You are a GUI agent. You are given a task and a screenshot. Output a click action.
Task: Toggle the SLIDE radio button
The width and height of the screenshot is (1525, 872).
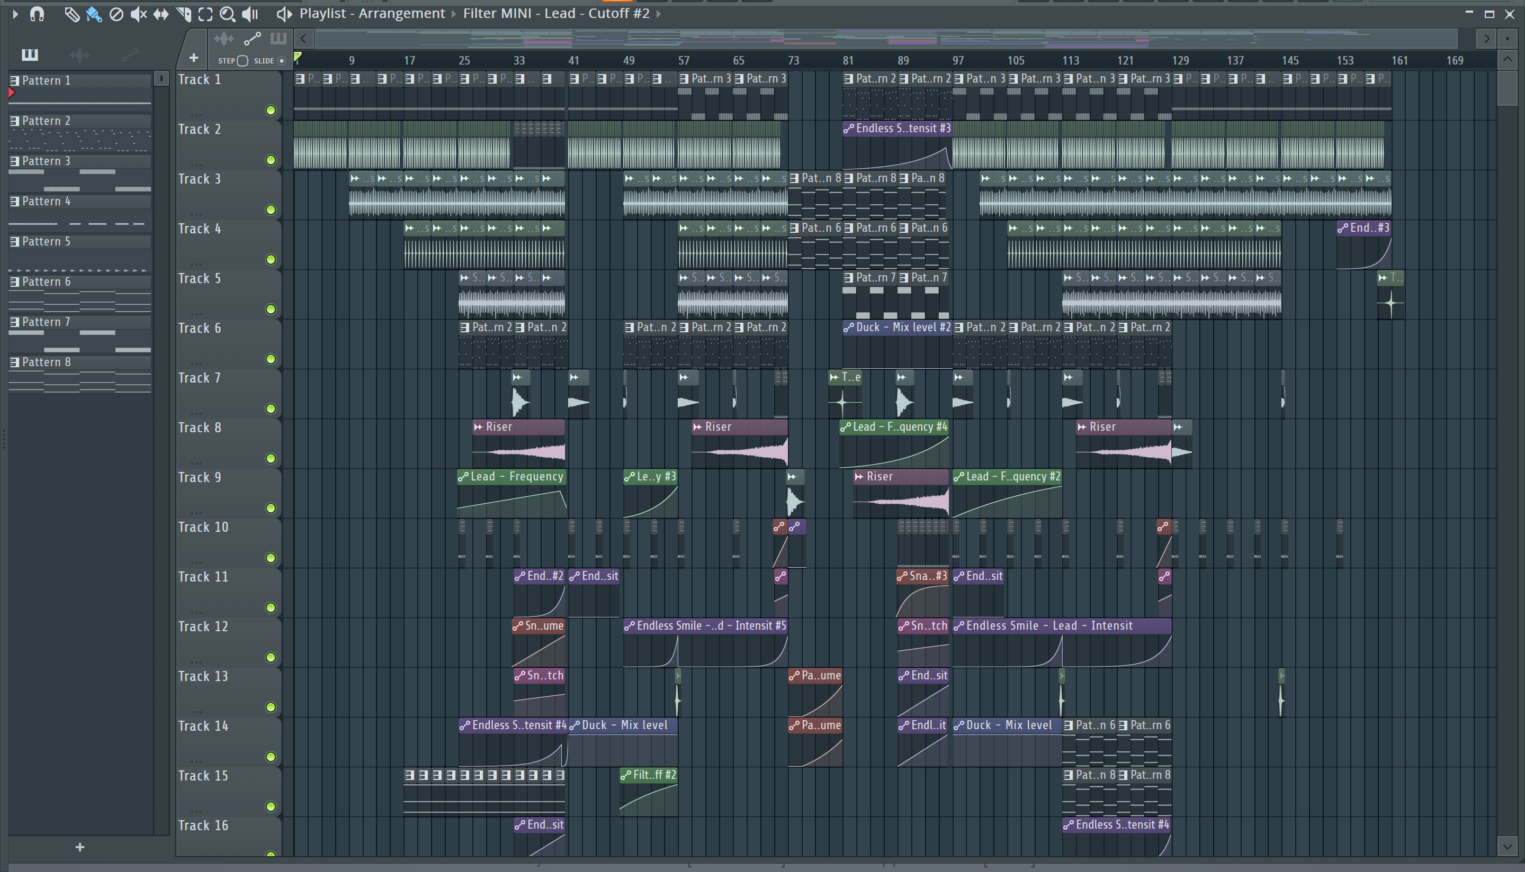(282, 60)
